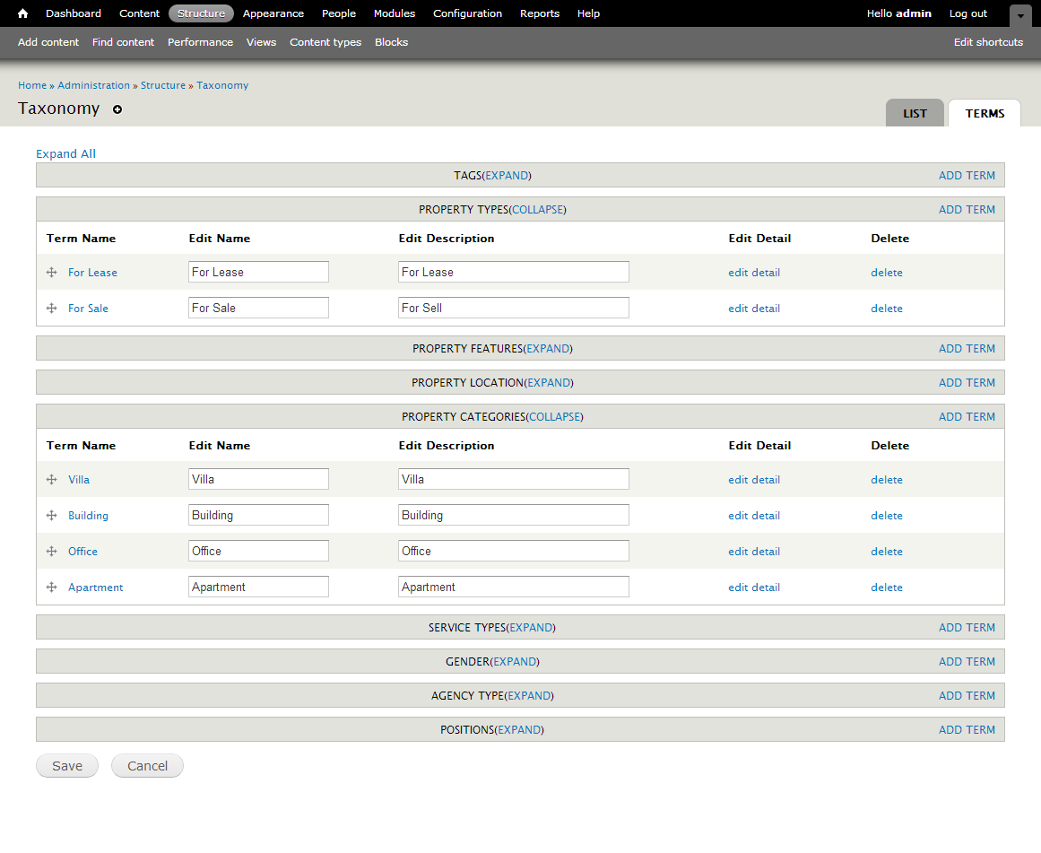Select the drag handle for Office
This screenshot has width=1041, height=853.
51,551
